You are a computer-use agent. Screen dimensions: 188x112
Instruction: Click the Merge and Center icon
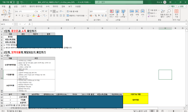[x=68, y=16]
